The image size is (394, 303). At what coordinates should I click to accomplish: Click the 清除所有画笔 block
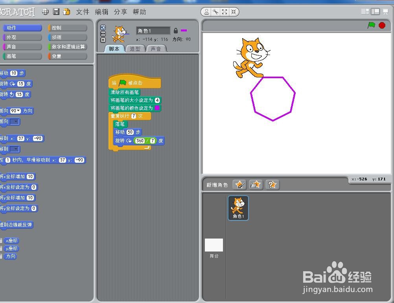[x=124, y=92]
